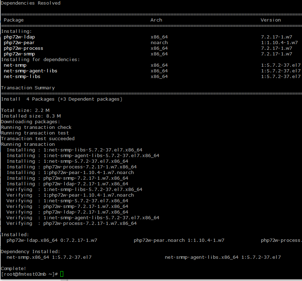This screenshot has width=302, height=281.
Task: Click 'Dependency Installed:' heading
Action: pos(30,252)
